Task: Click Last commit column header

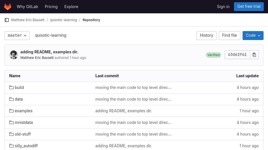Action: point(107,76)
